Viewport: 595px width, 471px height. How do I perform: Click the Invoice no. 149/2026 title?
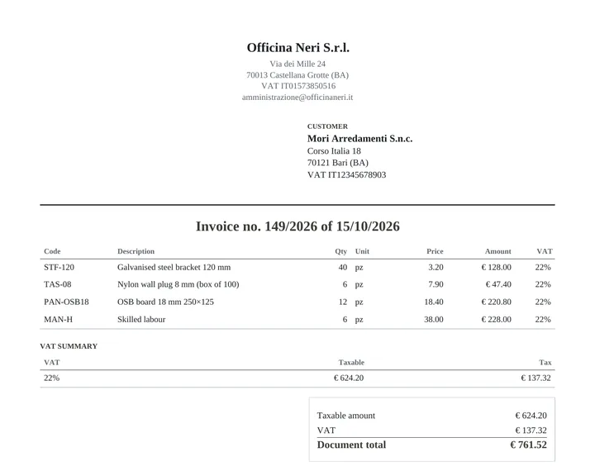pos(297,226)
